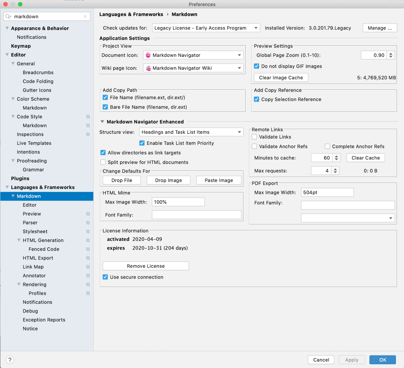
Task: Click the project-level icon beside Code Style
Action: [88, 117]
